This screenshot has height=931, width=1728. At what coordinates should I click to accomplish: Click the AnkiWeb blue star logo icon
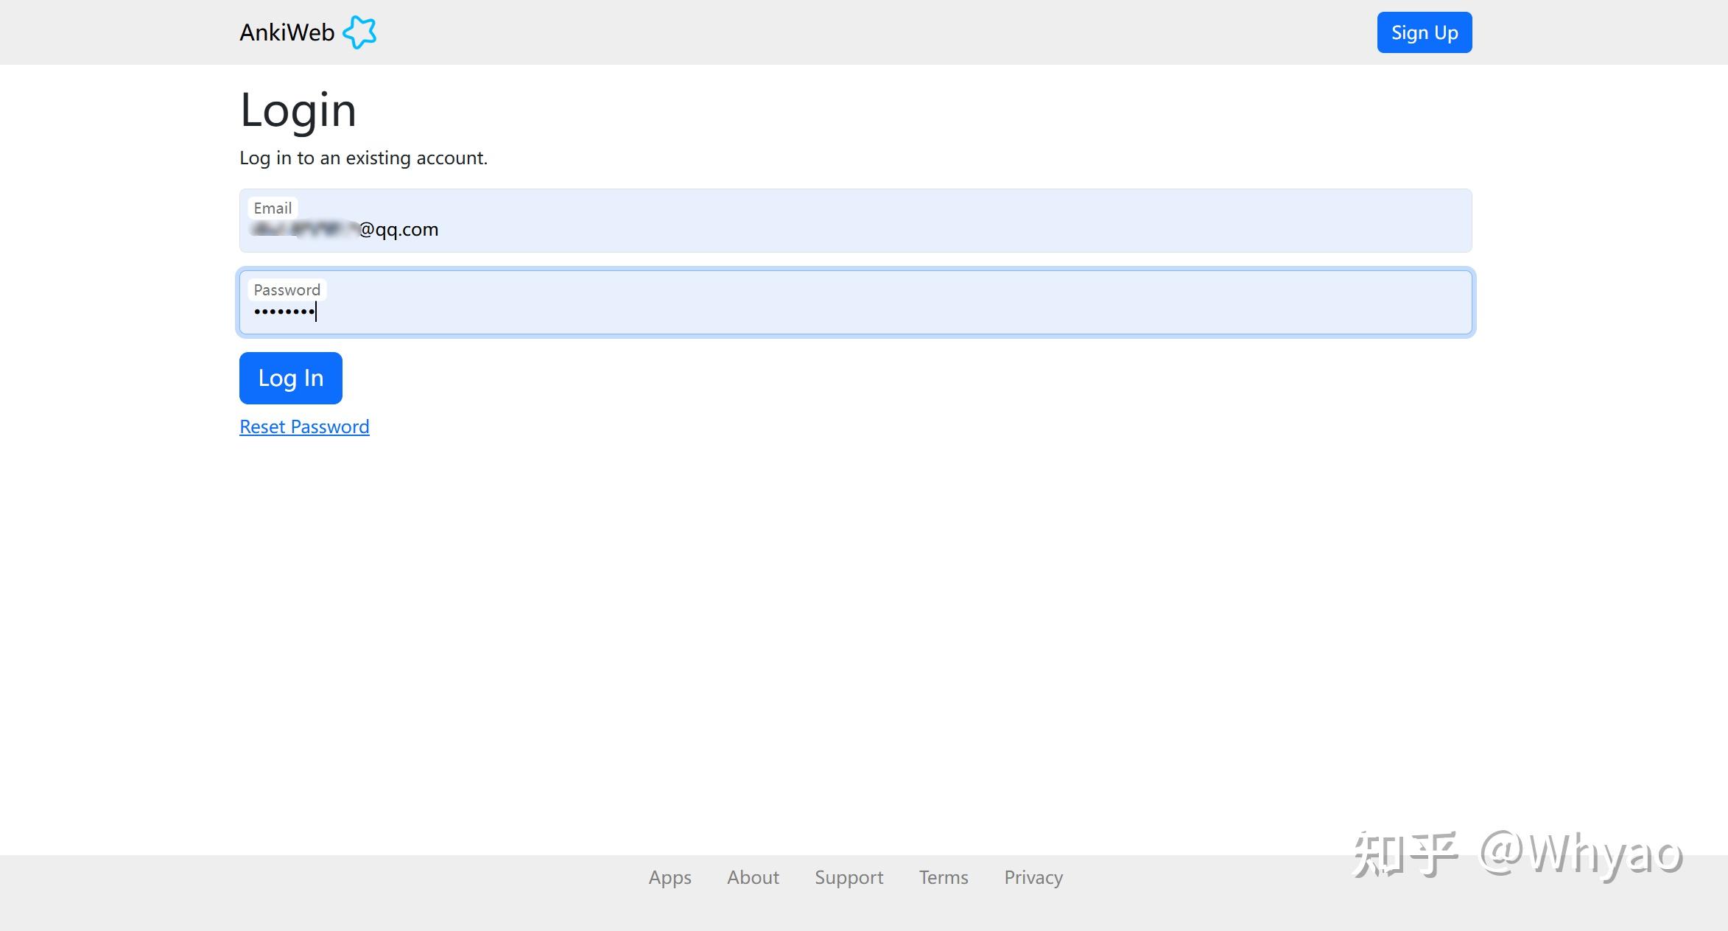tap(359, 32)
